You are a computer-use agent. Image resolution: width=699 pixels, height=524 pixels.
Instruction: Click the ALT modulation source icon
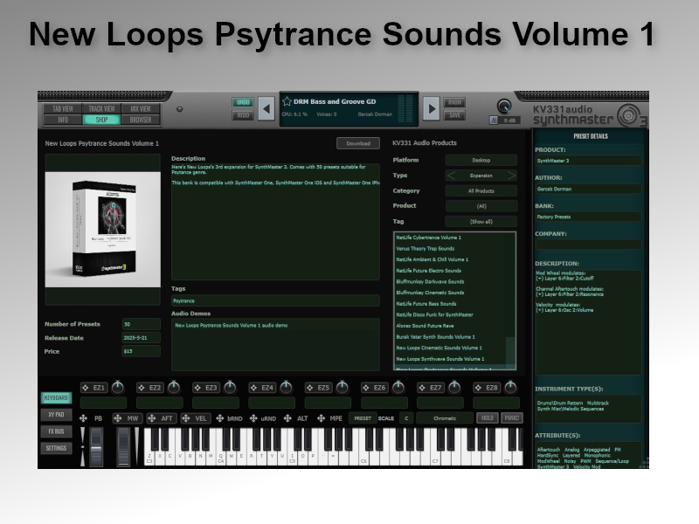[x=287, y=418]
